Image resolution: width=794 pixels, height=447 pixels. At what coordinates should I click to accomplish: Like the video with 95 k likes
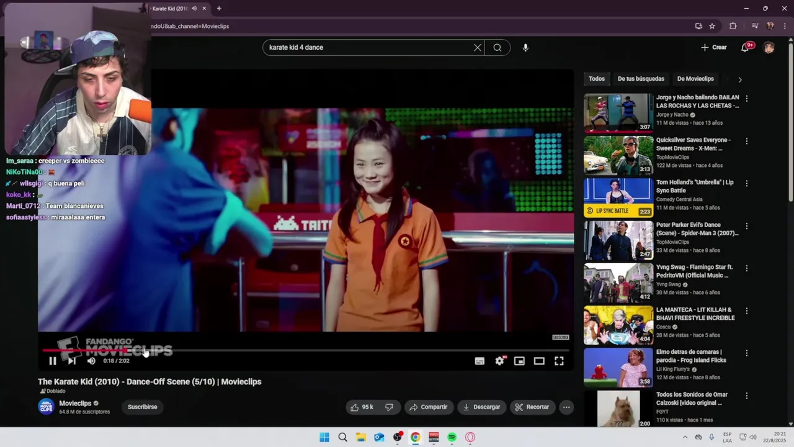click(x=362, y=407)
